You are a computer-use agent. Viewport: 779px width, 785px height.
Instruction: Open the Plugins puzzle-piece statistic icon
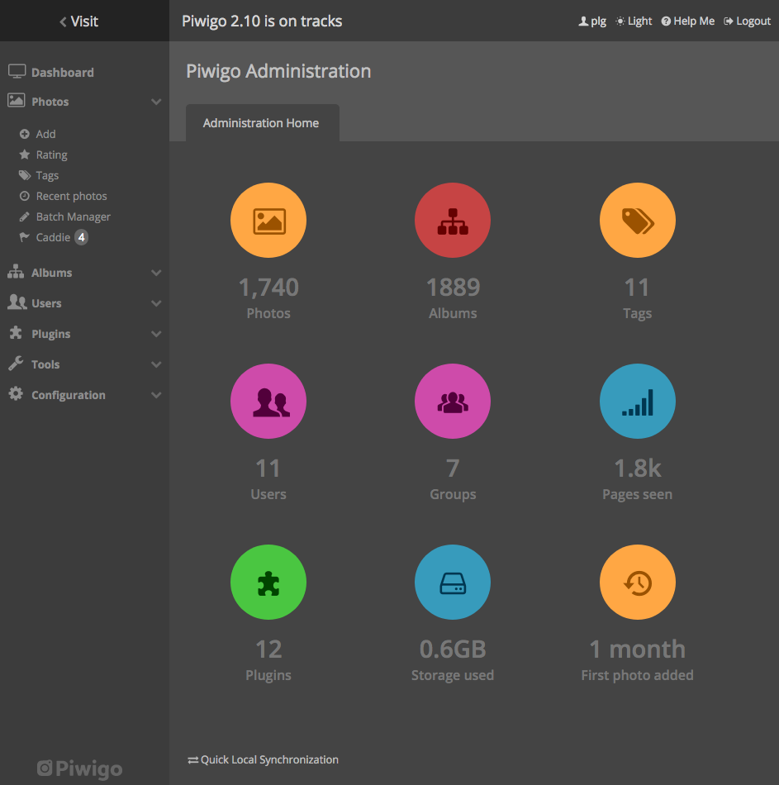point(268,582)
